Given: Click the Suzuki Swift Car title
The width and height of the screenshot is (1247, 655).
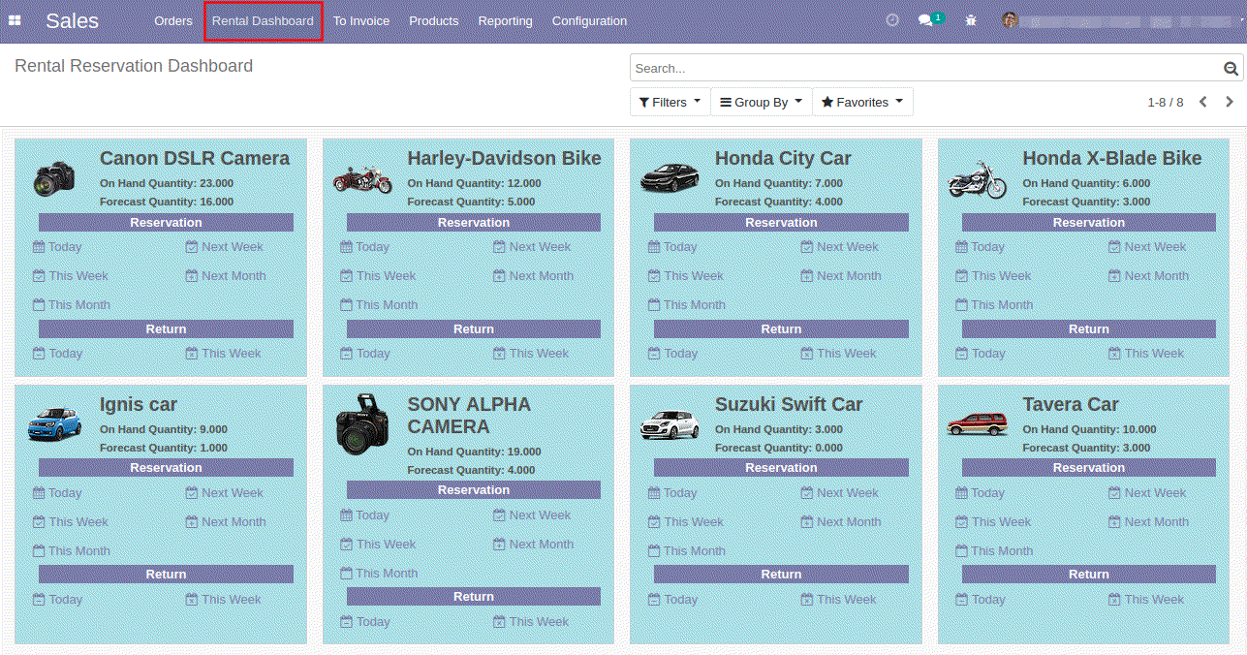Looking at the screenshot, I should click(789, 404).
